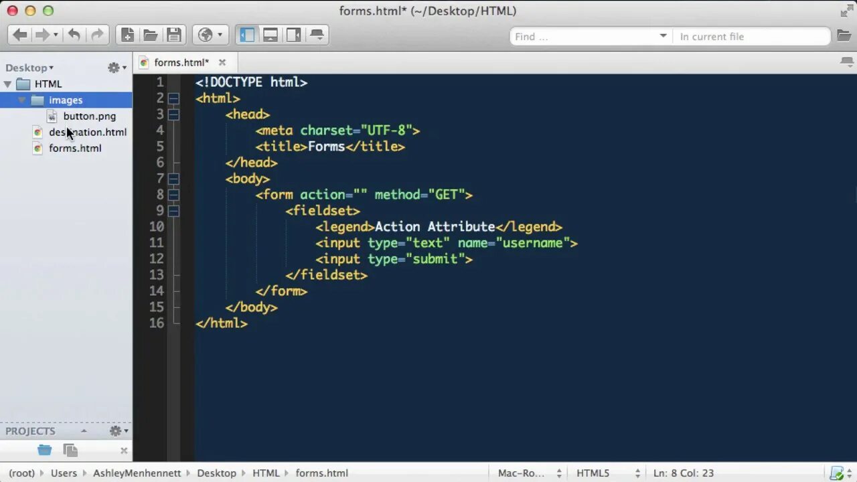Viewport: 857px width, 482px height.
Task: Close the Projects panel with the x
Action: tap(124, 451)
